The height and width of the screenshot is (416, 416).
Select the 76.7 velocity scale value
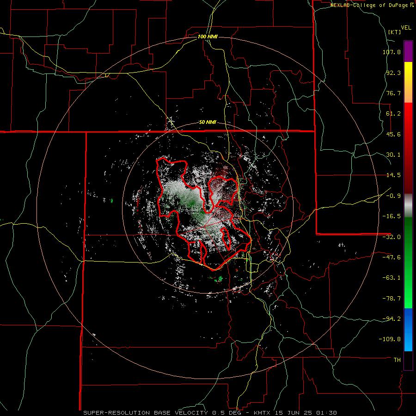coord(393,93)
